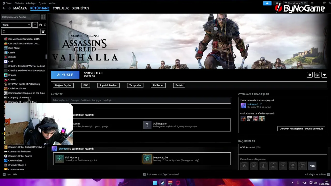Show ready-to-play games play icon

[x=45, y=25]
